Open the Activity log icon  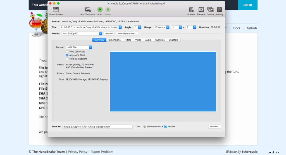220,9
